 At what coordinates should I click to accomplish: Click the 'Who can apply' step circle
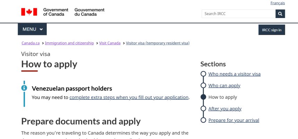[203, 86]
